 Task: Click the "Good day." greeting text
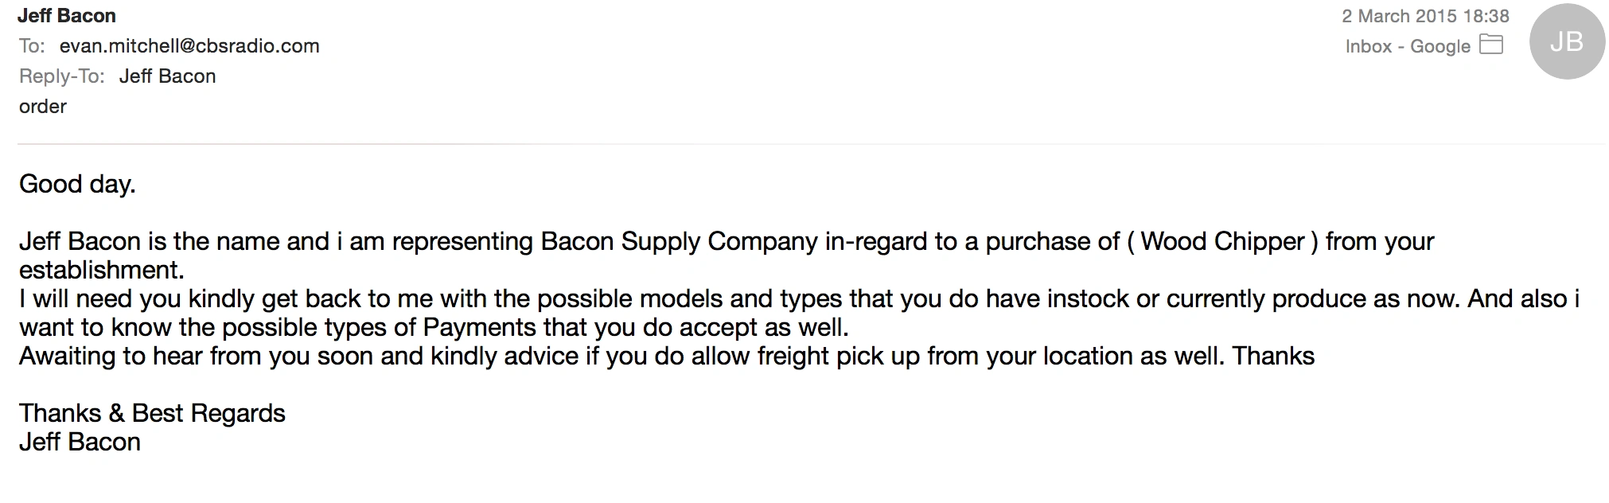(77, 184)
